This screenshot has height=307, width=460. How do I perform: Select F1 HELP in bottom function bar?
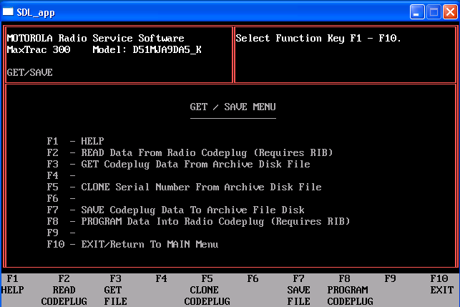[12, 284]
